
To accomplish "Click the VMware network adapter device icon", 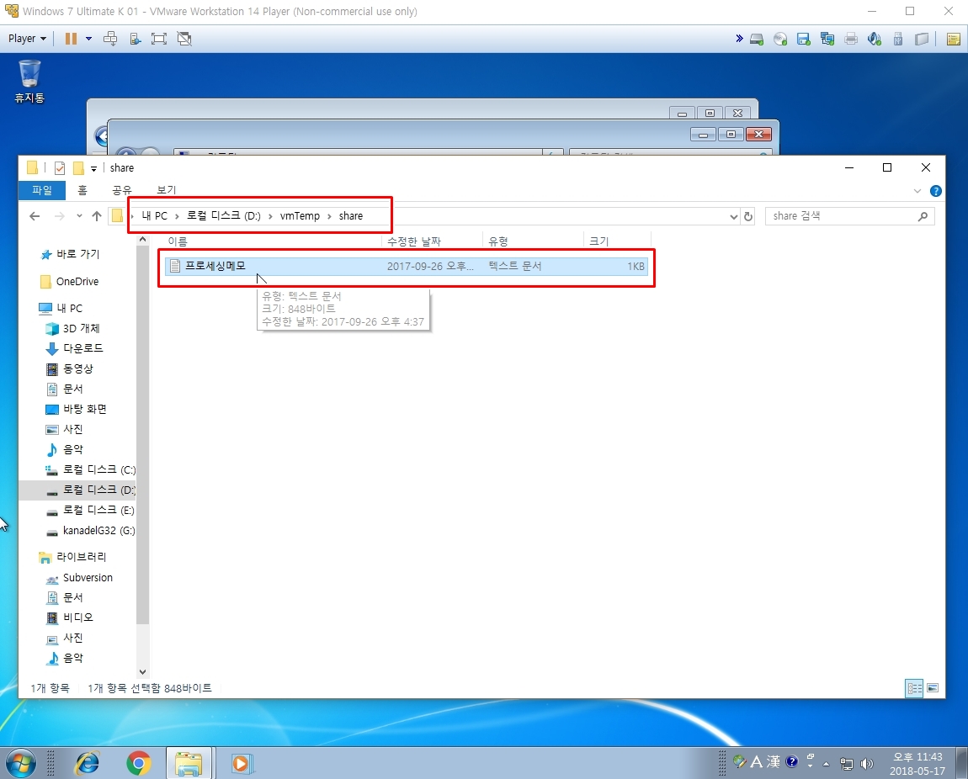I will (x=827, y=39).
